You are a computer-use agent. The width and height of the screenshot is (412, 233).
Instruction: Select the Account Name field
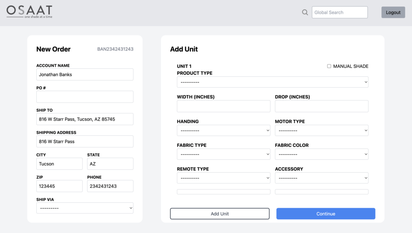pyautogui.click(x=85, y=74)
